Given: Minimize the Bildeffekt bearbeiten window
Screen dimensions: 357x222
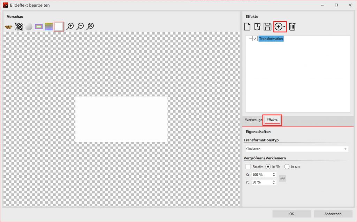Looking at the screenshot, I should point(322,5).
